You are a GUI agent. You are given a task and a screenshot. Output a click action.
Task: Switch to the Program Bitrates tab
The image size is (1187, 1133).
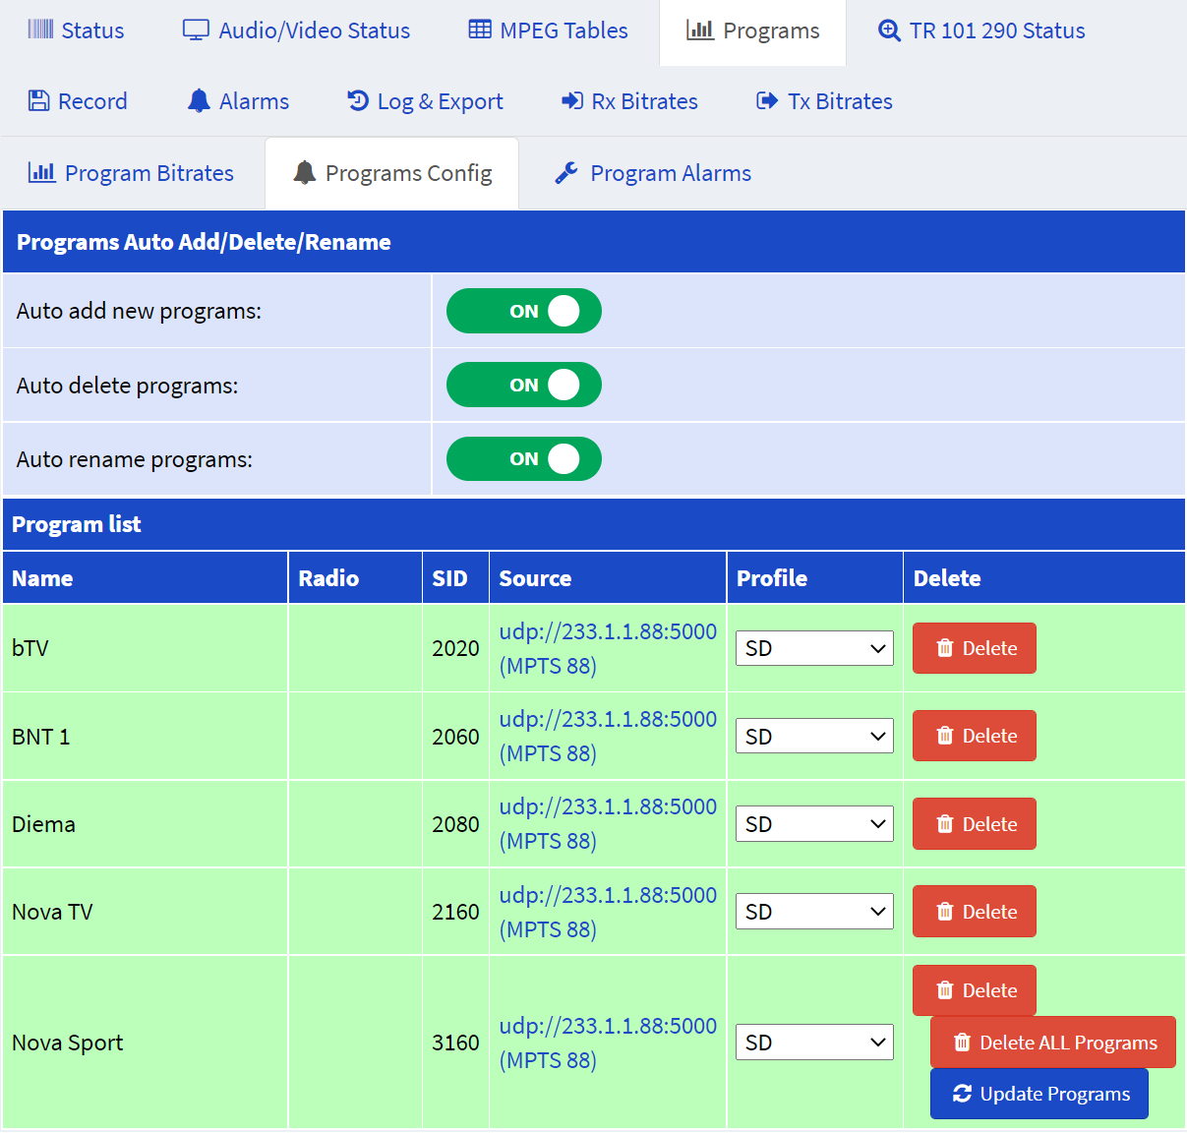131,173
